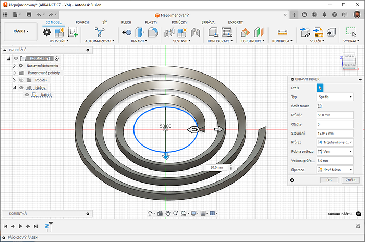Open the Typ dropdown showing Spirála
365x242 pixels.
[x=335, y=97]
